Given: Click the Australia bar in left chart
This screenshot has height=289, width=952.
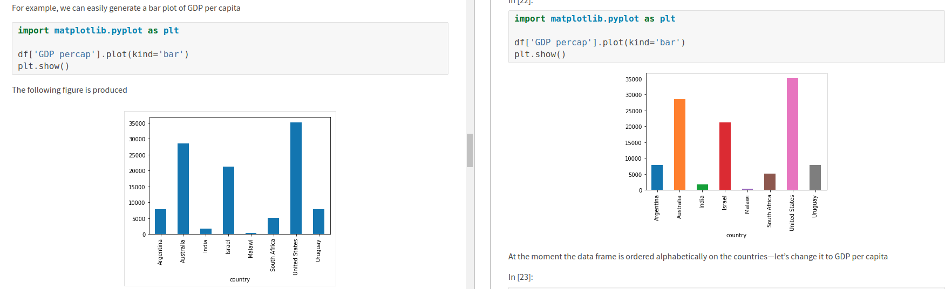Looking at the screenshot, I should click(x=183, y=189).
